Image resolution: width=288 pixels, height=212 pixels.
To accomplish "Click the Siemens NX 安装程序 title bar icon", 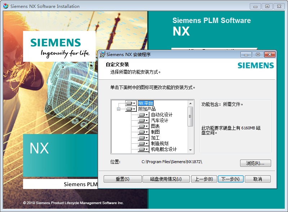I will pyautogui.click(x=102, y=55).
